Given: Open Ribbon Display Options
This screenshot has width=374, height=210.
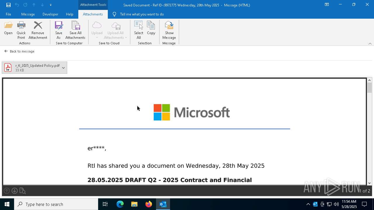Looking at the screenshot, I should coord(327,5).
